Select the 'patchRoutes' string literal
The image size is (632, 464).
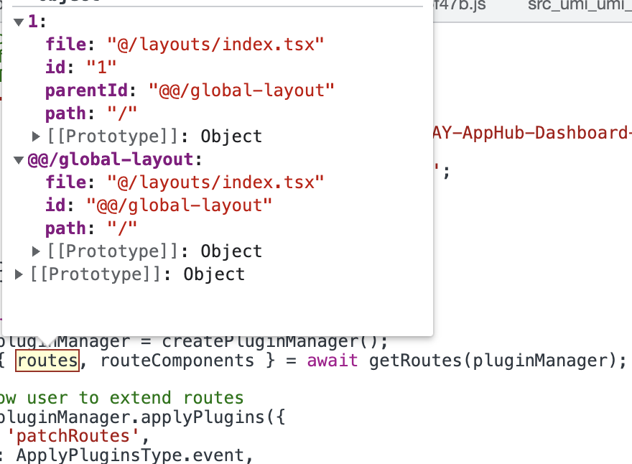(71, 435)
